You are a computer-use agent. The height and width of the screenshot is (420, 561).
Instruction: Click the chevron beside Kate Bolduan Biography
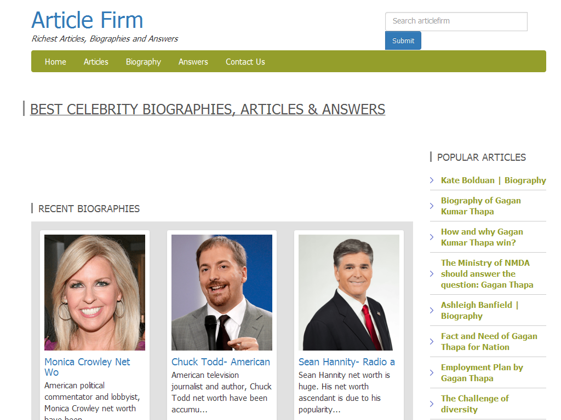point(432,180)
